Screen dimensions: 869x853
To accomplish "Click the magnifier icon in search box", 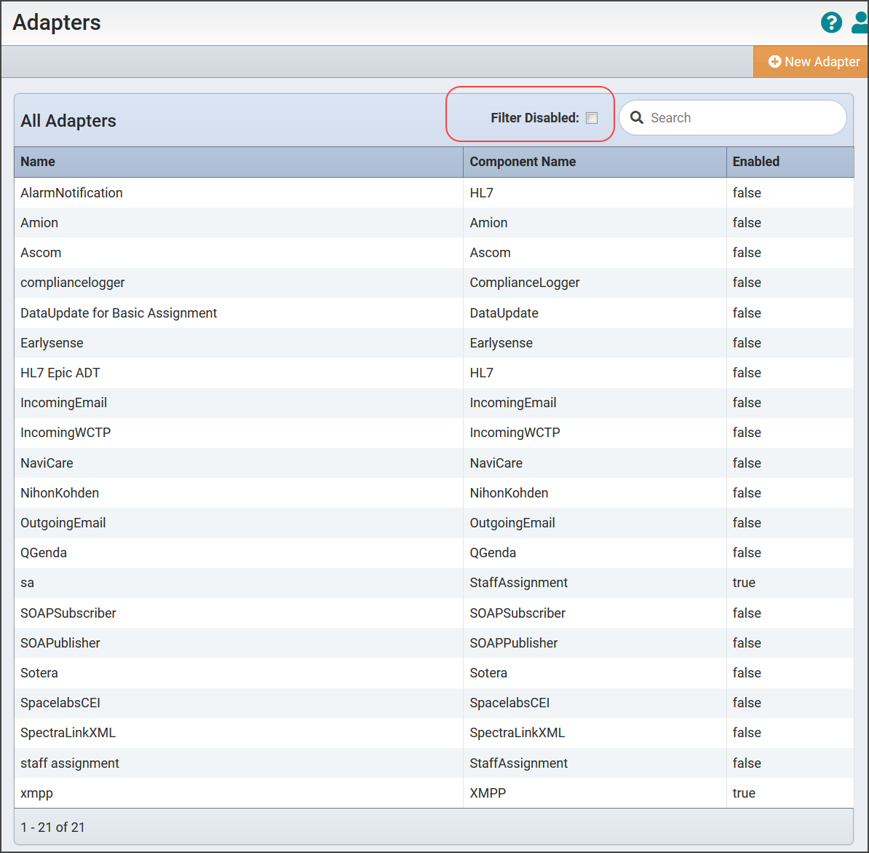I will coord(637,118).
